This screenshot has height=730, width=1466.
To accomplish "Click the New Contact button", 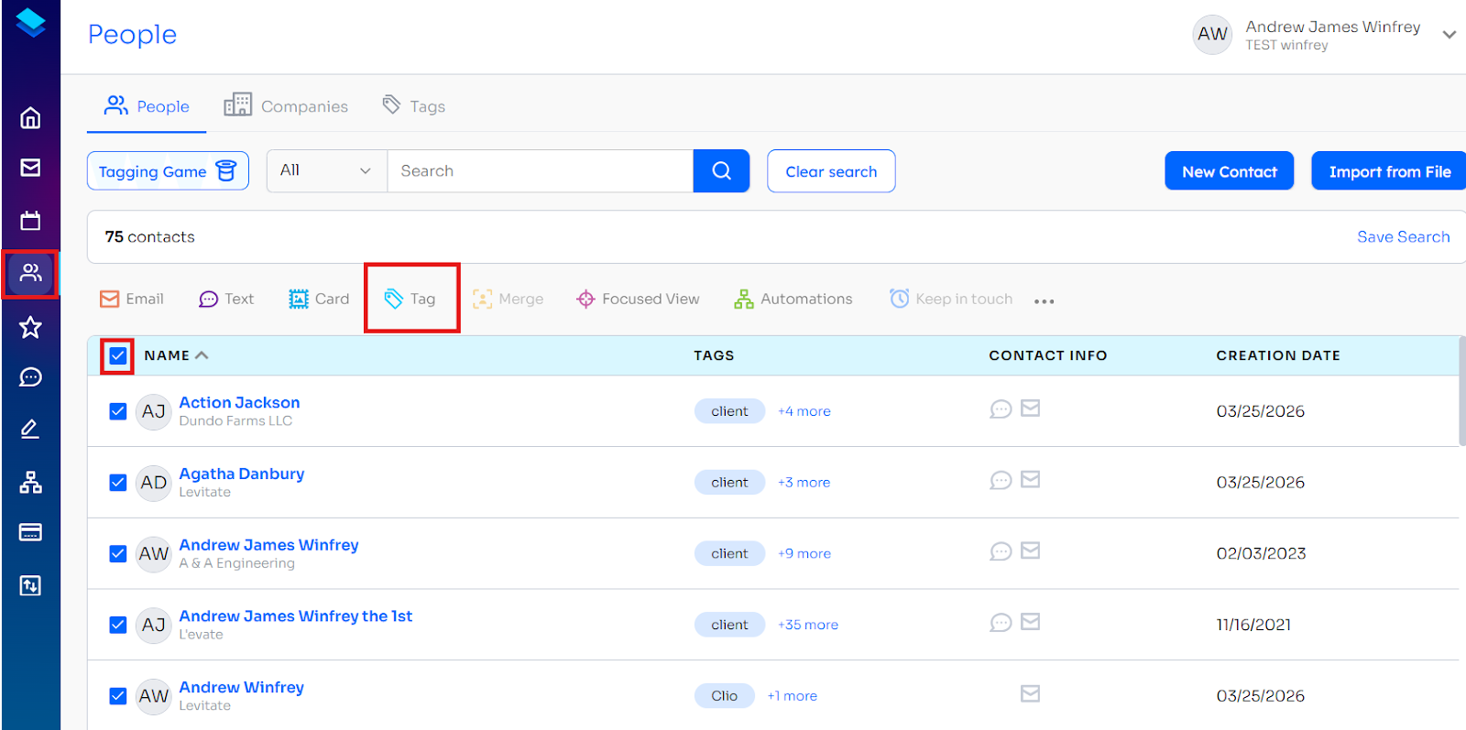I will (x=1230, y=171).
